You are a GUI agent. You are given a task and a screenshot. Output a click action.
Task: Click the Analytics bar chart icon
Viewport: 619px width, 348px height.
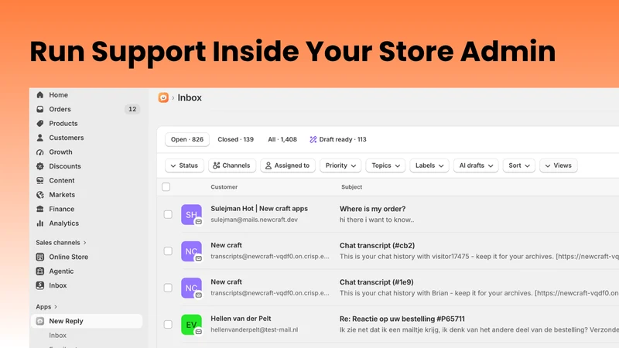(x=40, y=223)
